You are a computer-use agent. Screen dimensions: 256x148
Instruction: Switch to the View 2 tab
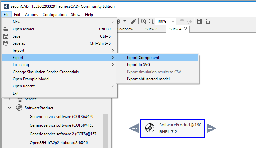[x=154, y=29]
